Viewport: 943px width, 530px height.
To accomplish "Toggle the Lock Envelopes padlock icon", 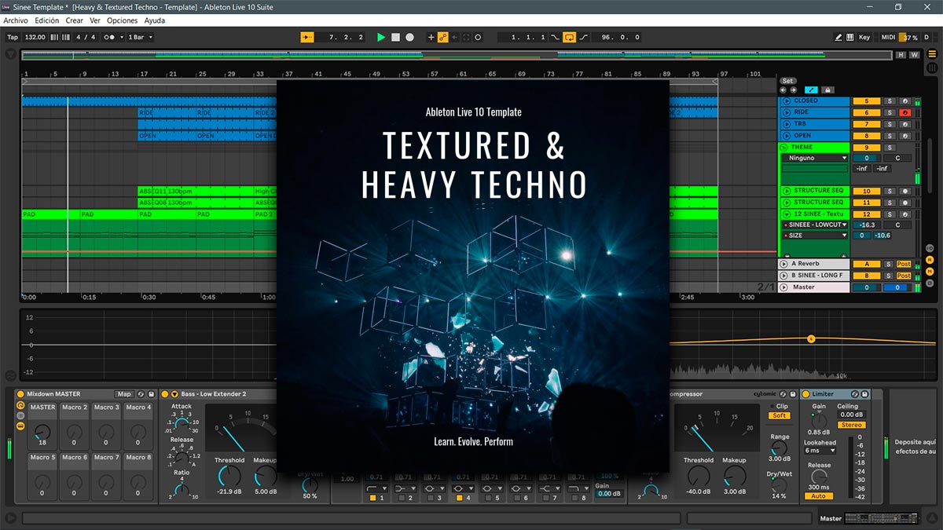I will pos(827,90).
